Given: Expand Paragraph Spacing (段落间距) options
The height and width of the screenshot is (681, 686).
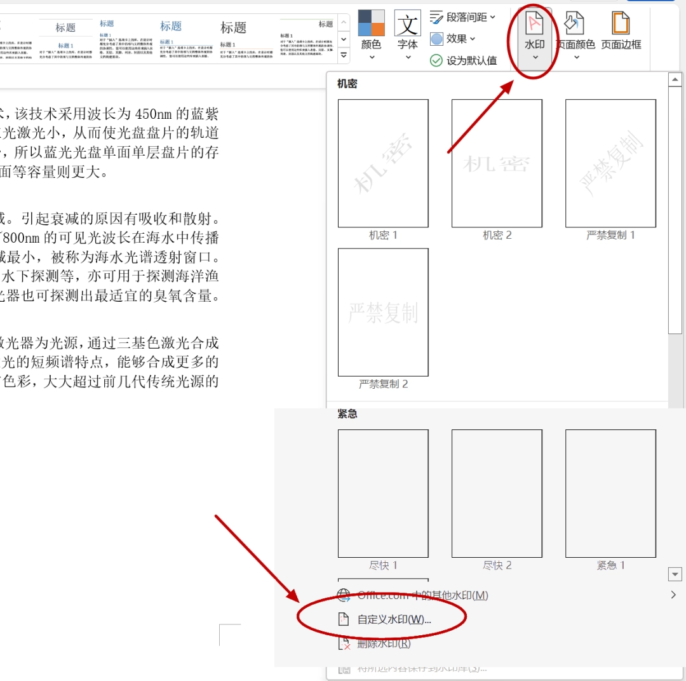Looking at the screenshot, I should tap(462, 17).
